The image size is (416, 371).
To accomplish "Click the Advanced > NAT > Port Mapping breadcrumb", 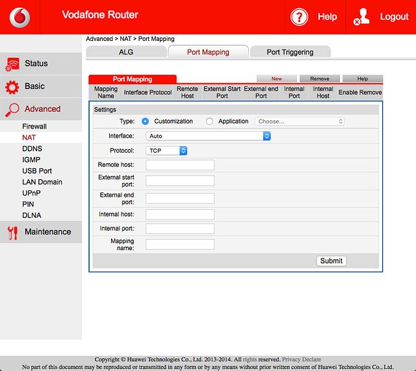I will pyautogui.click(x=130, y=39).
